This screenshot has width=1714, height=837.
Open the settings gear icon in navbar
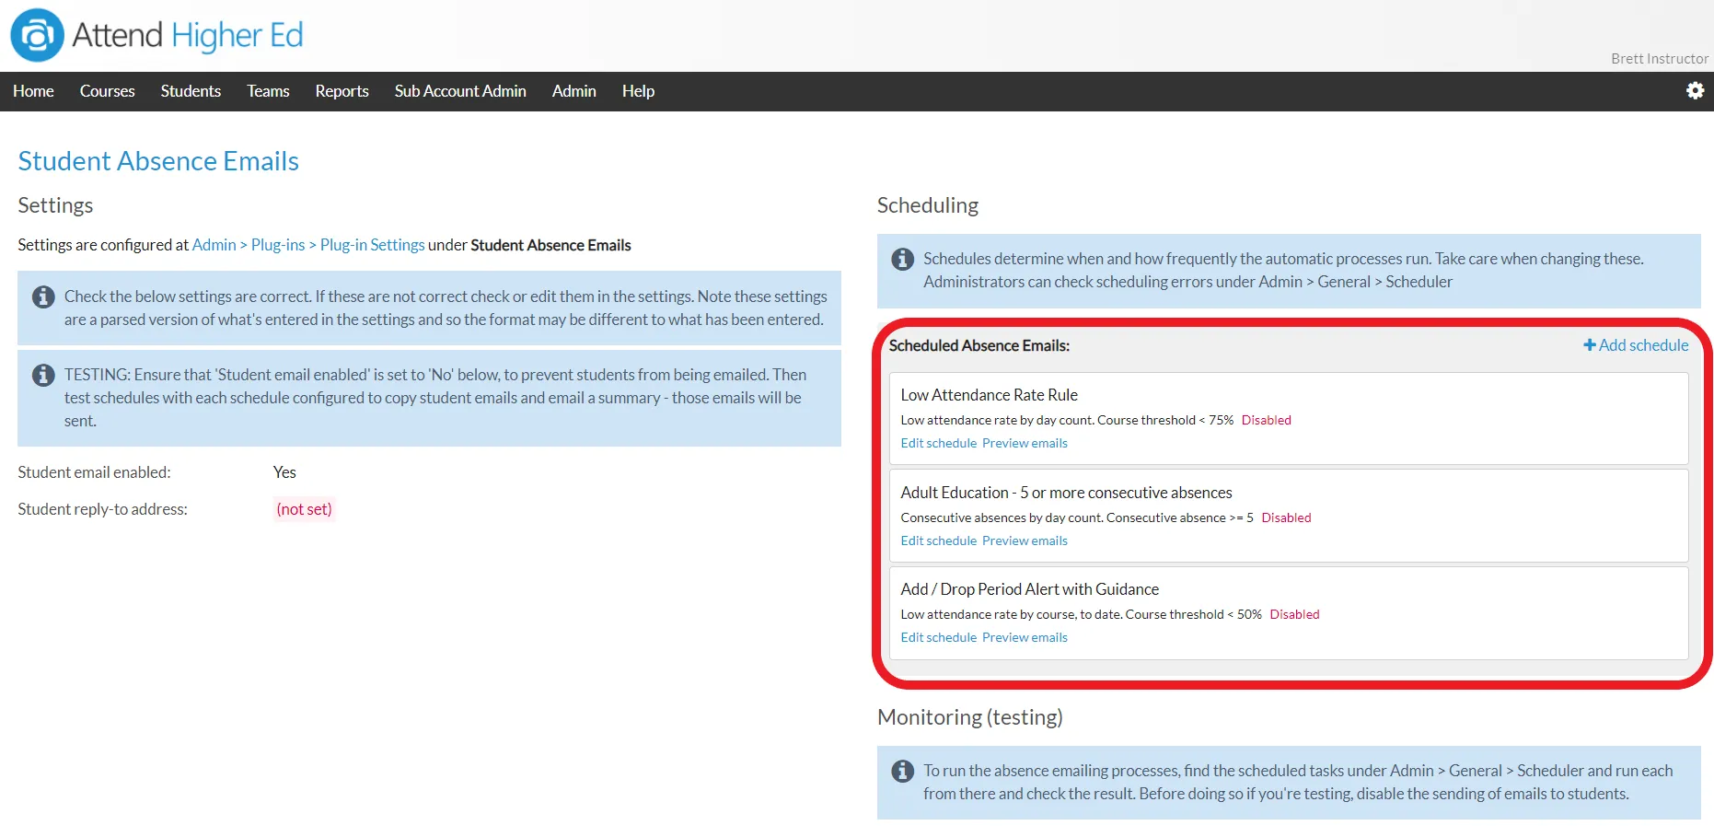click(x=1695, y=90)
